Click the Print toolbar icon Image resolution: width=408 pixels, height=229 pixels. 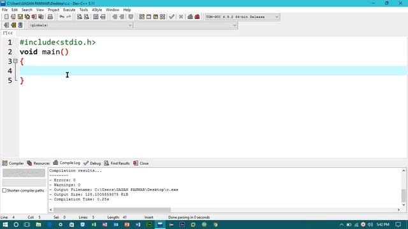pos(50,17)
